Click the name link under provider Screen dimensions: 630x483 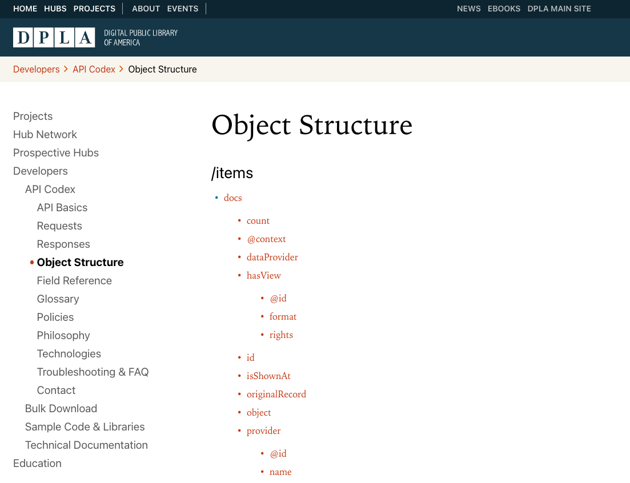(x=280, y=472)
